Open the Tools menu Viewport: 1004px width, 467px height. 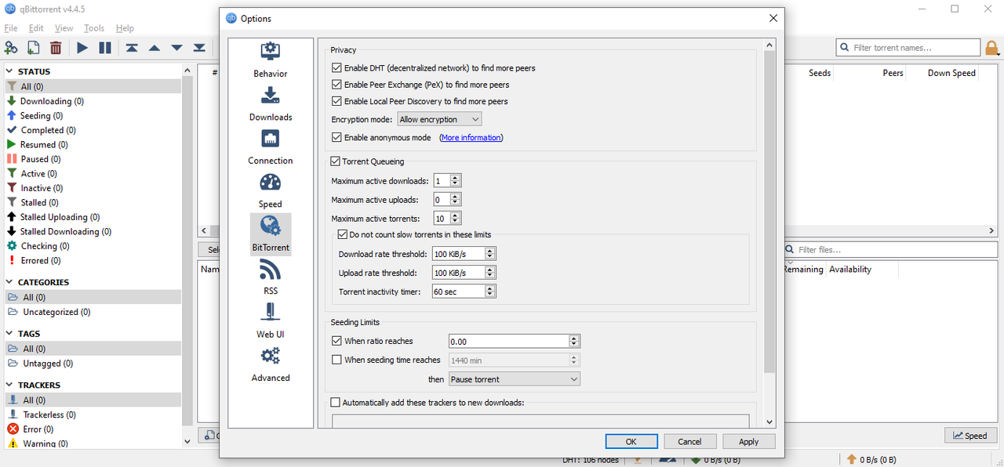(x=94, y=28)
